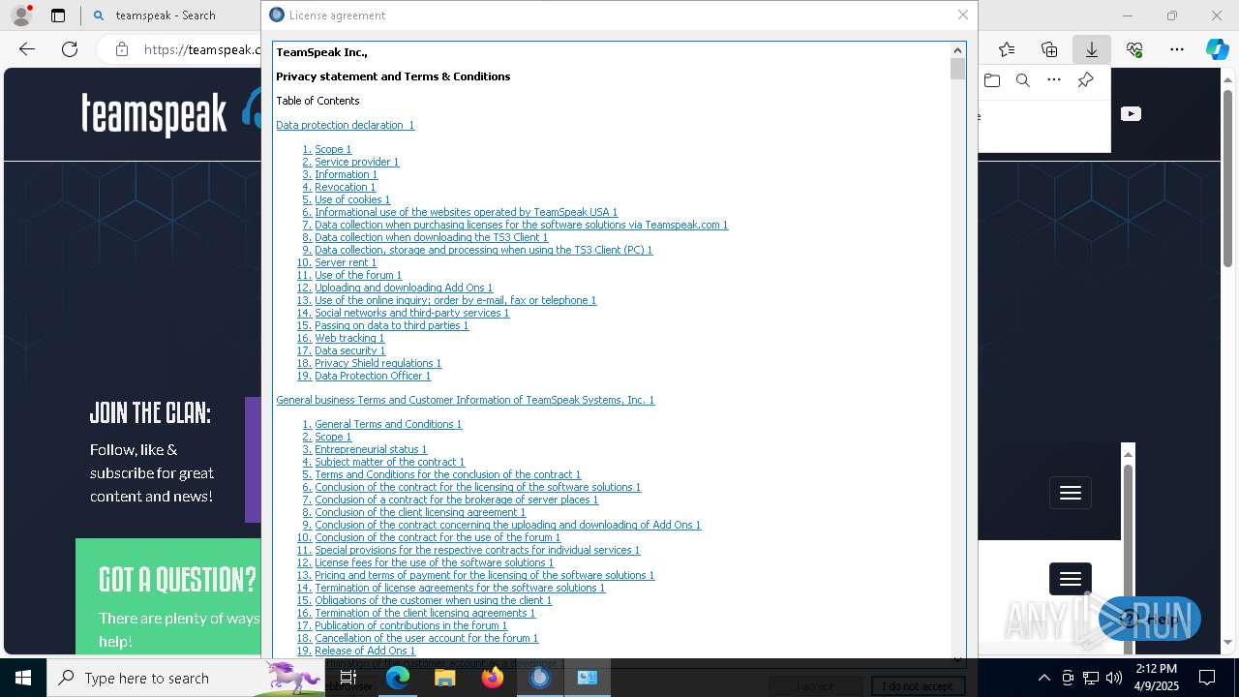Adjust volume with the speaker tray icon

point(1114,678)
